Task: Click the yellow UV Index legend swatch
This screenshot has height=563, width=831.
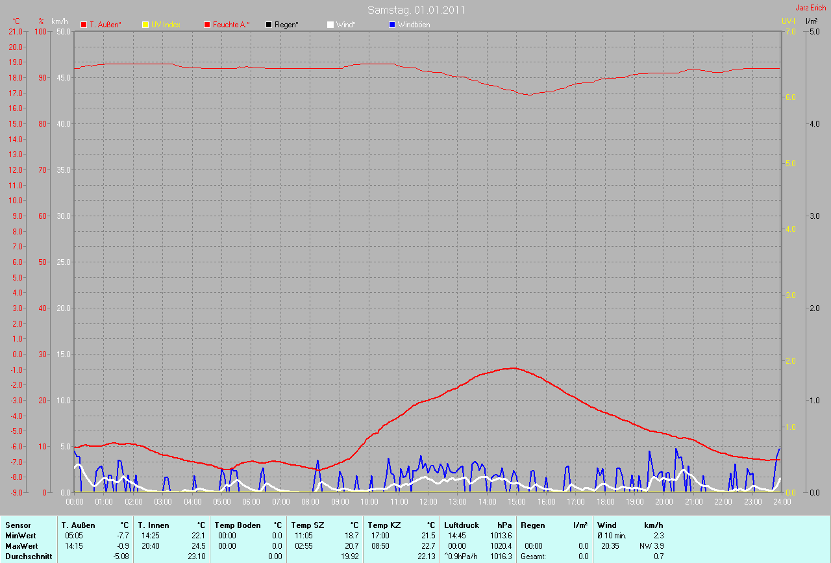Action: [x=145, y=25]
